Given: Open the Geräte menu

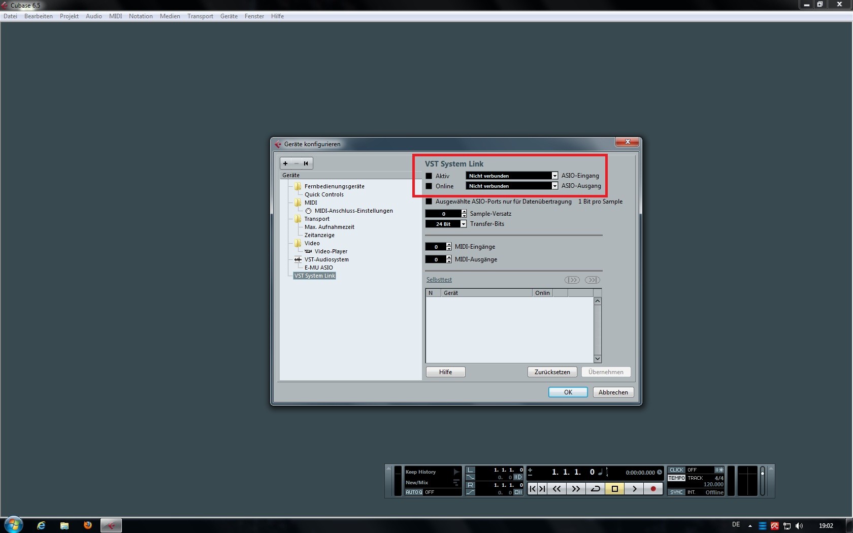Looking at the screenshot, I should click(229, 16).
